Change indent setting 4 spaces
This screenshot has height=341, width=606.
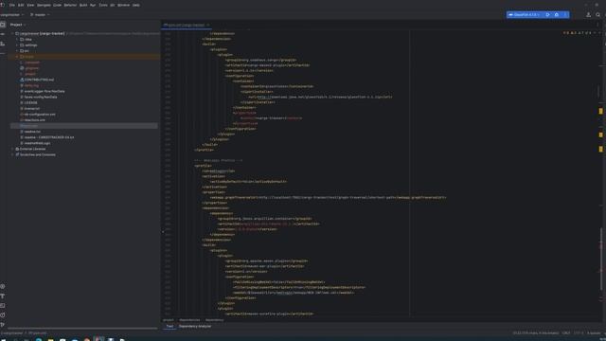click(x=594, y=332)
